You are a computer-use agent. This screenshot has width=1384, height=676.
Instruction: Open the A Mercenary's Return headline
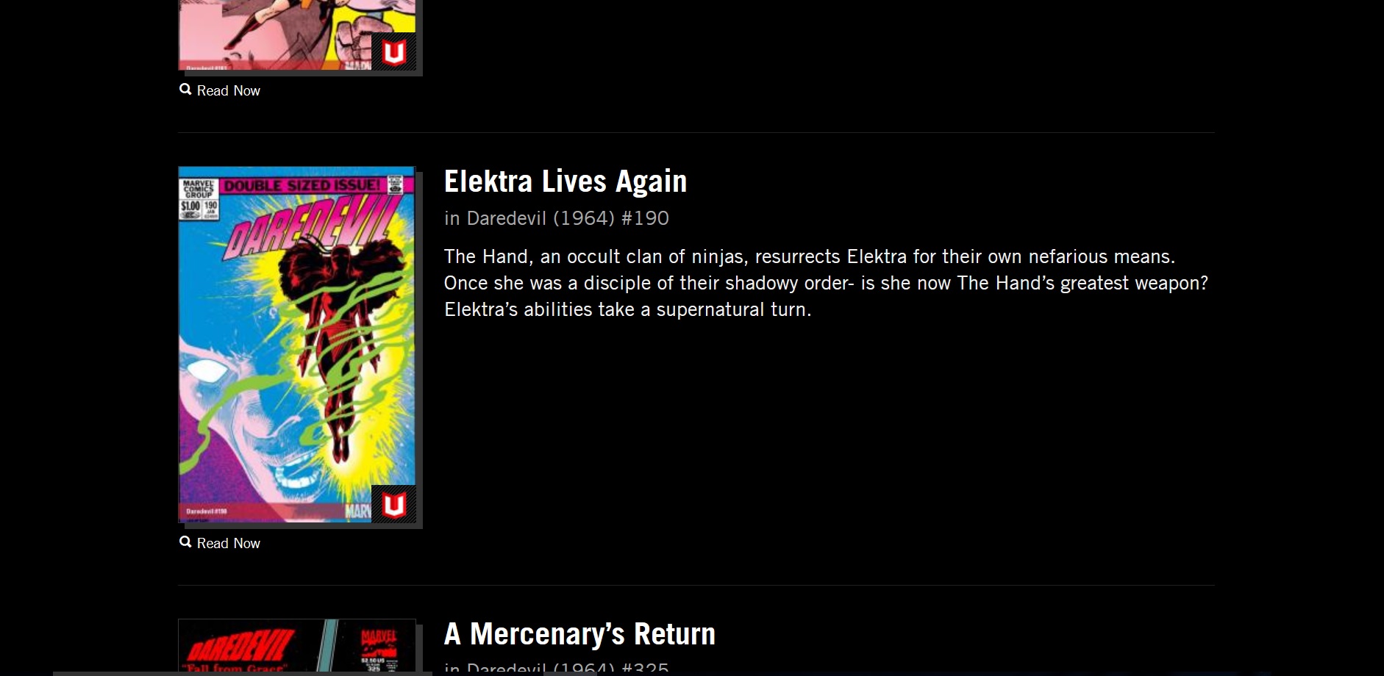pyautogui.click(x=579, y=634)
